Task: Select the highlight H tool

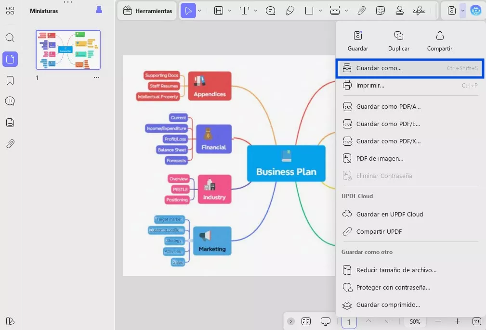Action: pyautogui.click(x=219, y=11)
